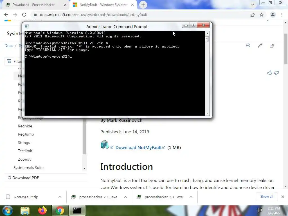Close the downloads bar
The height and width of the screenshot is (216, 288).
[x=283, y=197]
